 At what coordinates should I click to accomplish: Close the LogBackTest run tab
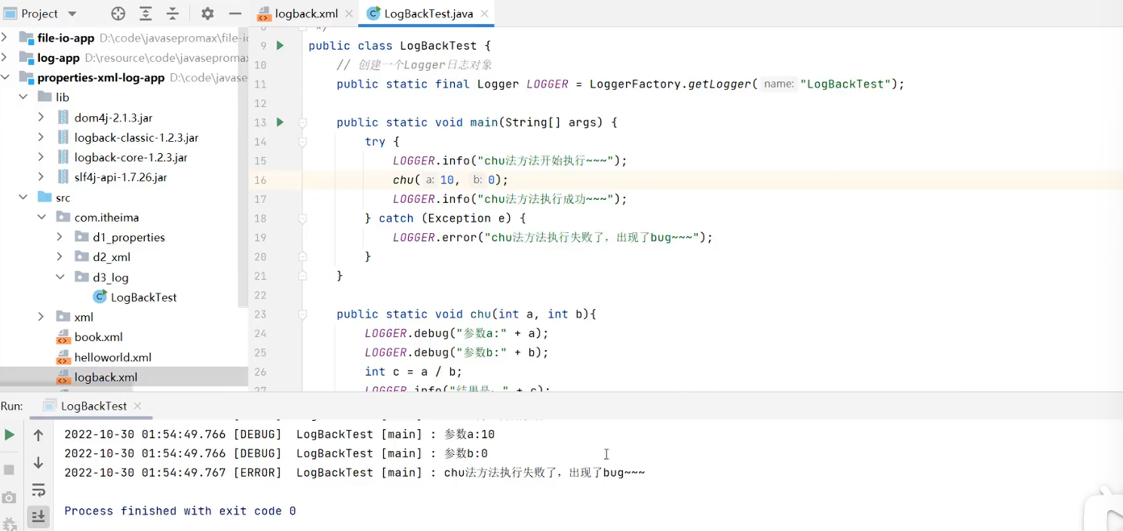pos(137,406)
